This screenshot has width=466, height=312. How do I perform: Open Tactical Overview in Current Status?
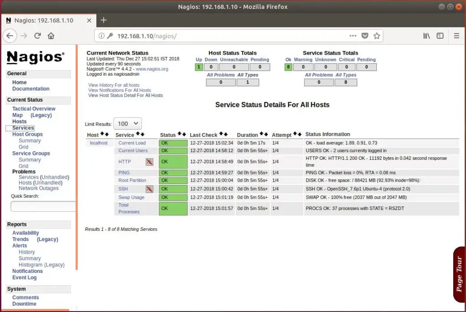(34, 108)
